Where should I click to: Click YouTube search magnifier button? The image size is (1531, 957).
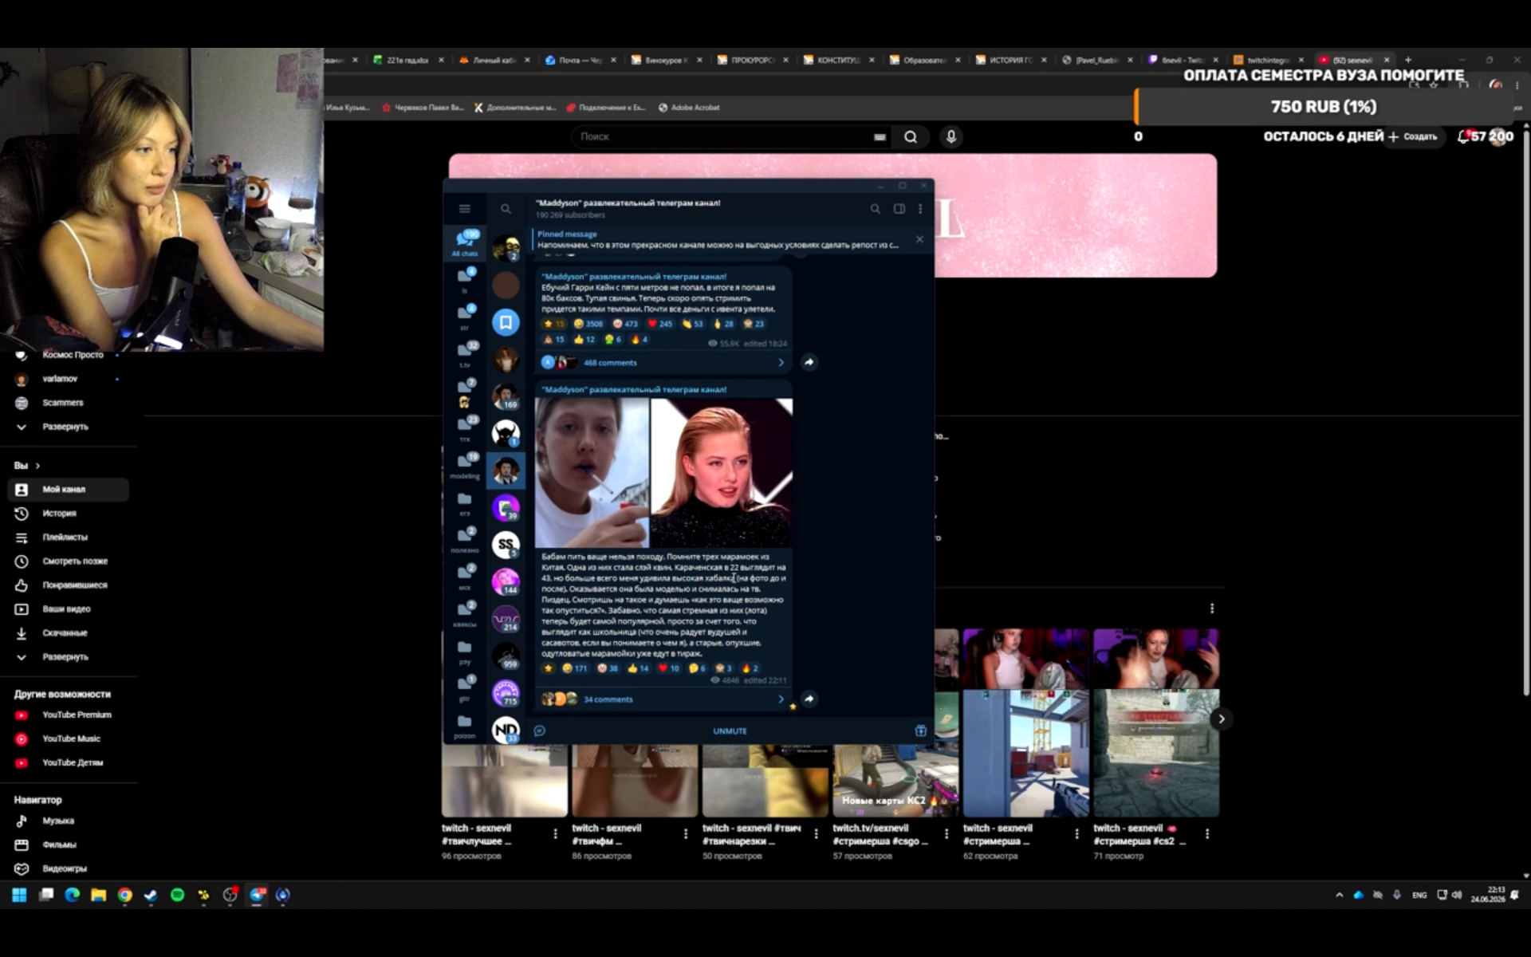point(911,136)
